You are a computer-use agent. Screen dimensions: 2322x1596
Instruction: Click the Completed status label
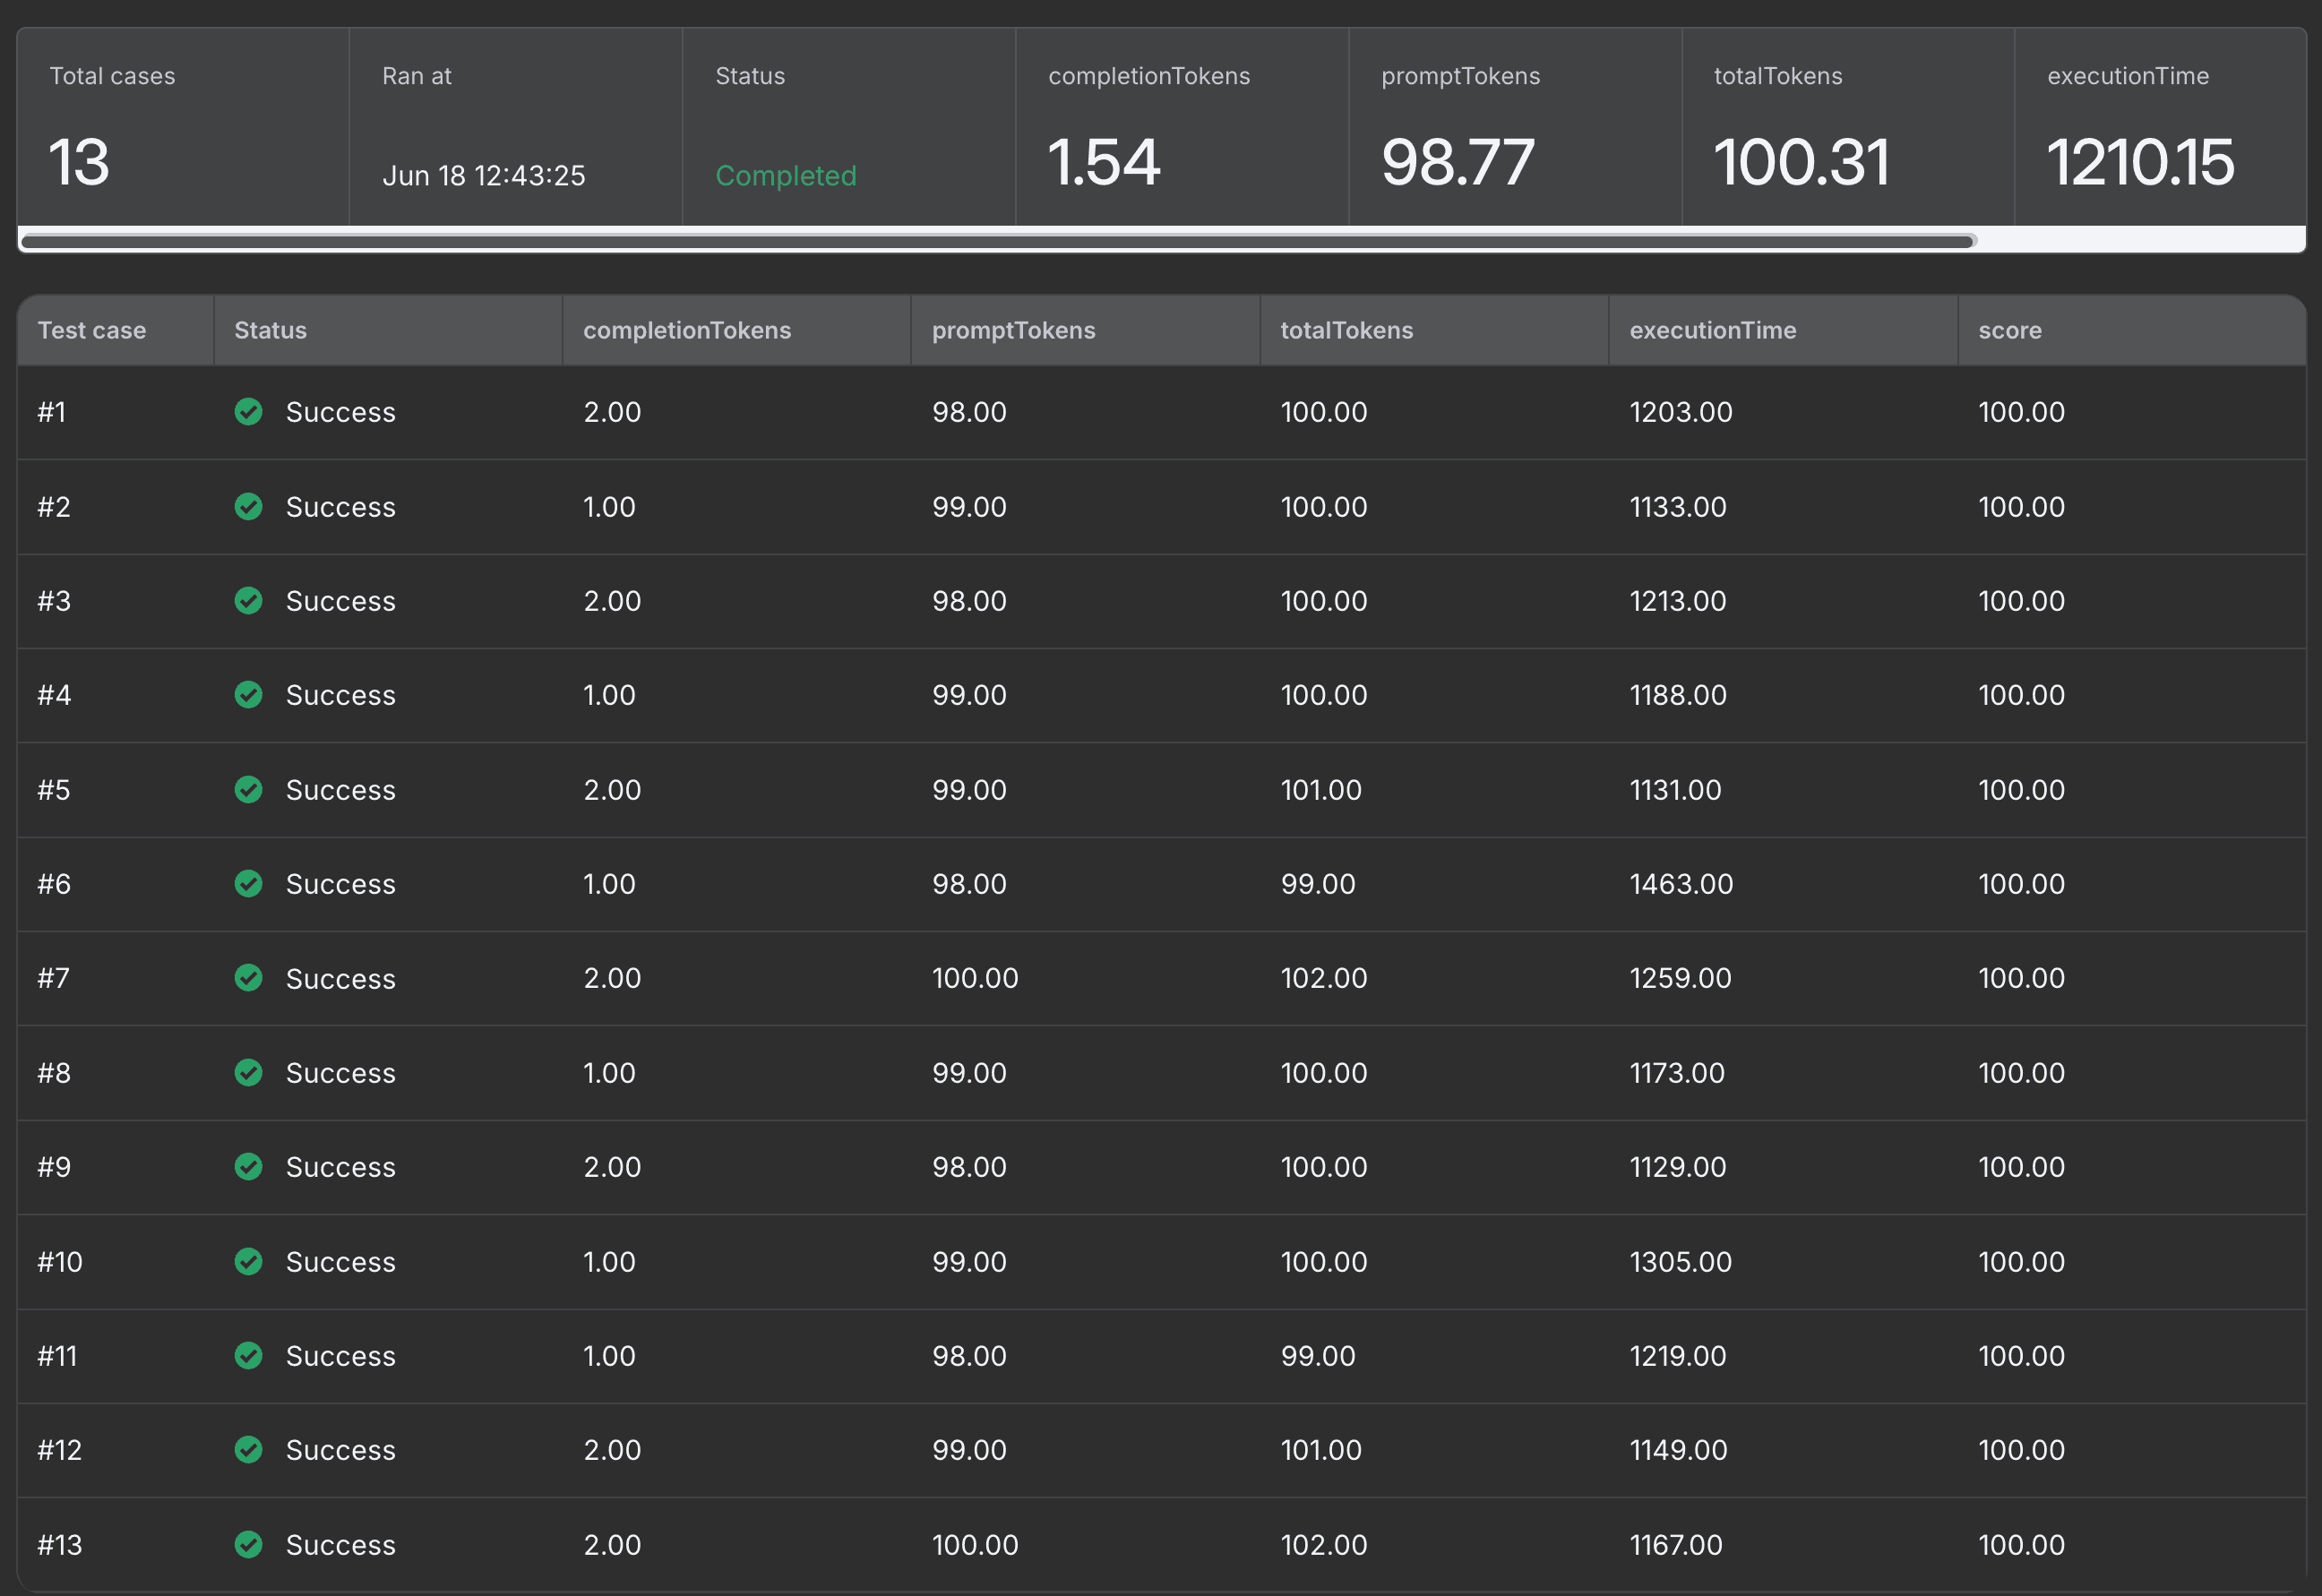point(786,175)
